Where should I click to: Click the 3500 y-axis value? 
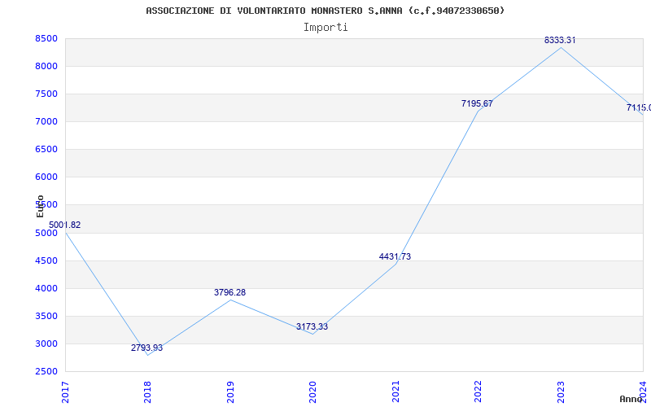(46, 317)
